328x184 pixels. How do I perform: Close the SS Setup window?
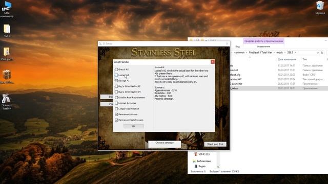point(227,43)
